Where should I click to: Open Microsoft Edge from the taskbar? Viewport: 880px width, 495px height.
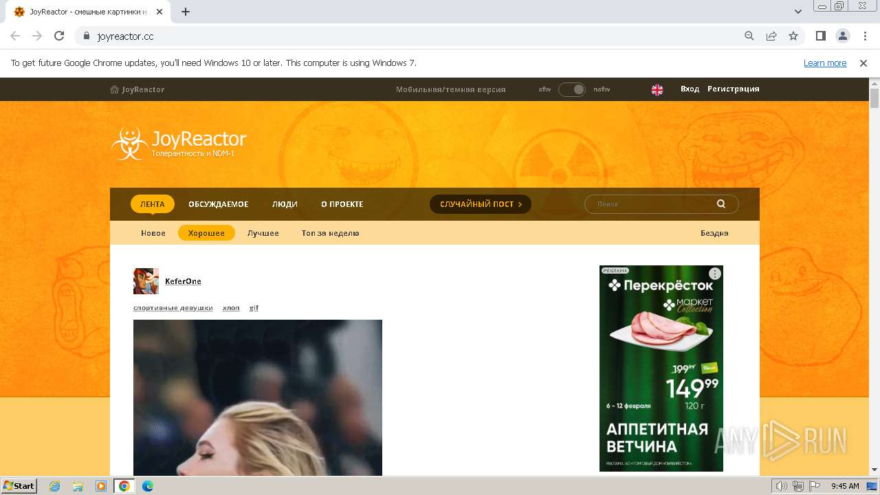(x=147, y=486)
